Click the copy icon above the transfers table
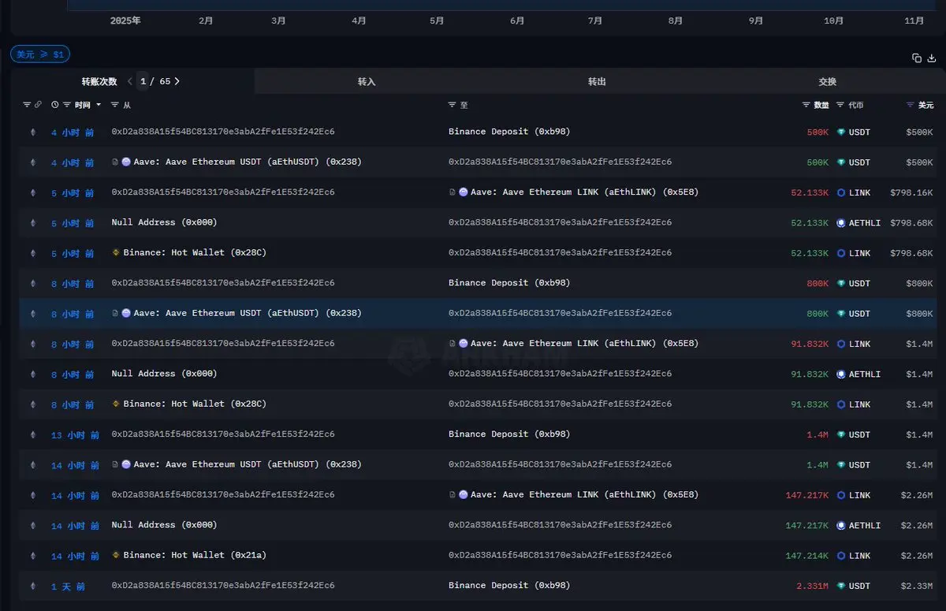This screenshot has height=611, width=946. 917,58
